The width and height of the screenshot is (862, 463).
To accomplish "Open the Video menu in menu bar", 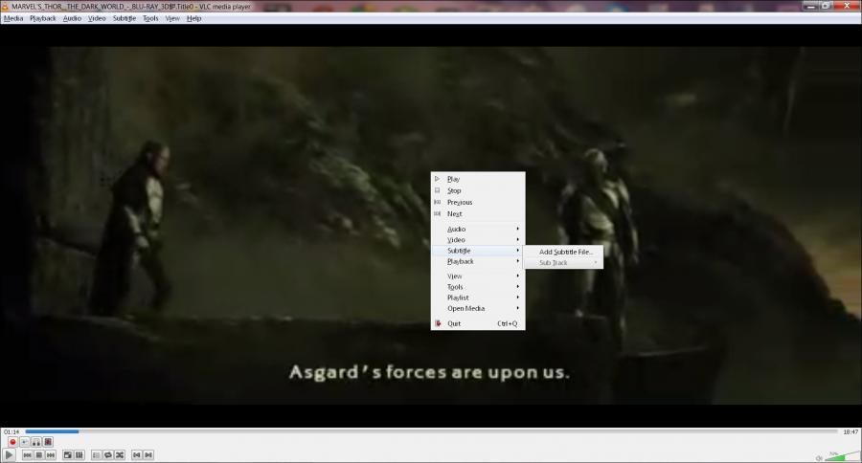I will (x=97, y=19).
